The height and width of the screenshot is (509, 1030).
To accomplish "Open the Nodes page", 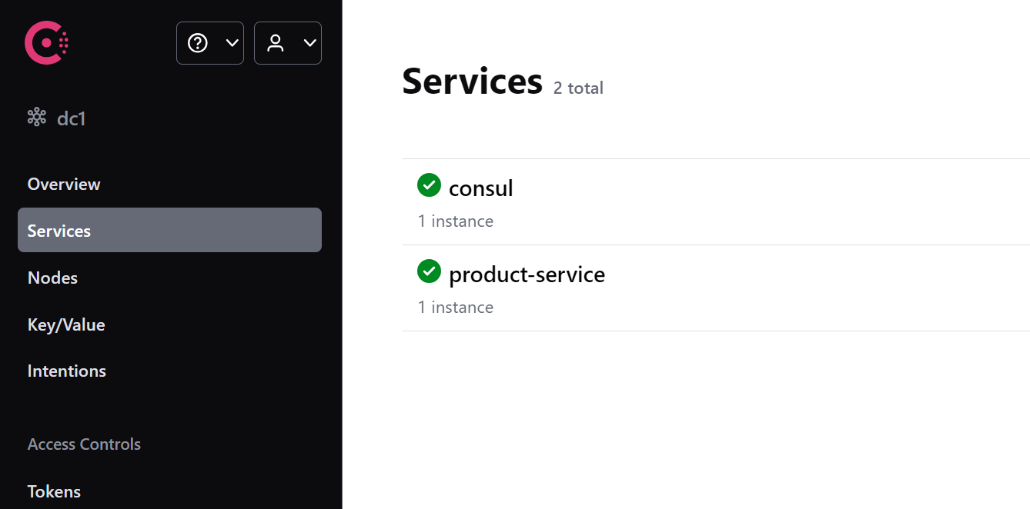I will [52, 278].
